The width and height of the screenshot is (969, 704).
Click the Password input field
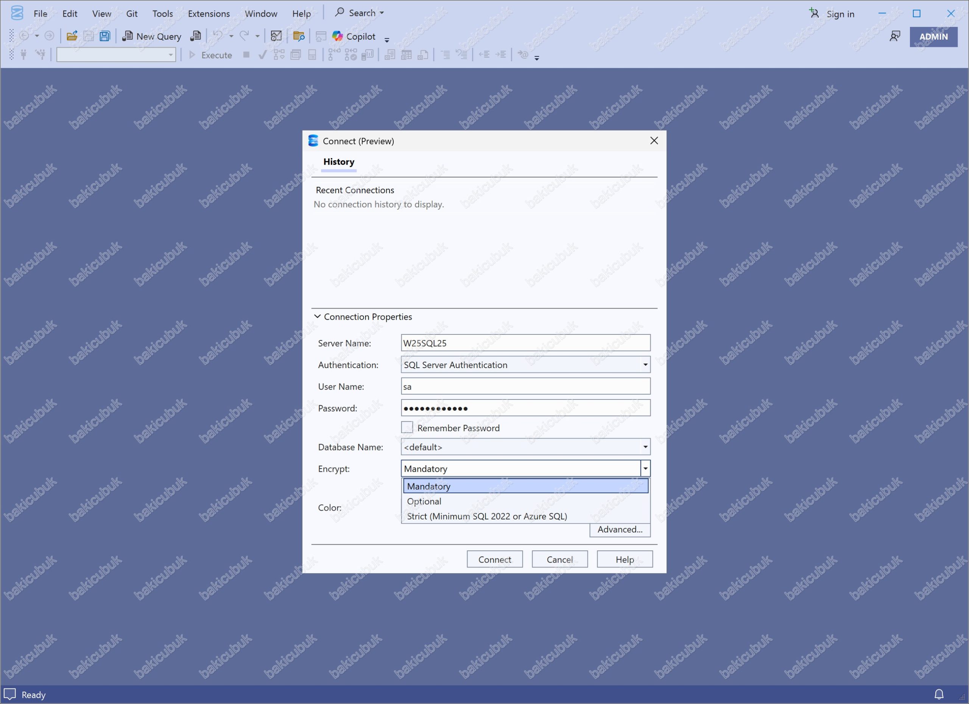point(526,408)
